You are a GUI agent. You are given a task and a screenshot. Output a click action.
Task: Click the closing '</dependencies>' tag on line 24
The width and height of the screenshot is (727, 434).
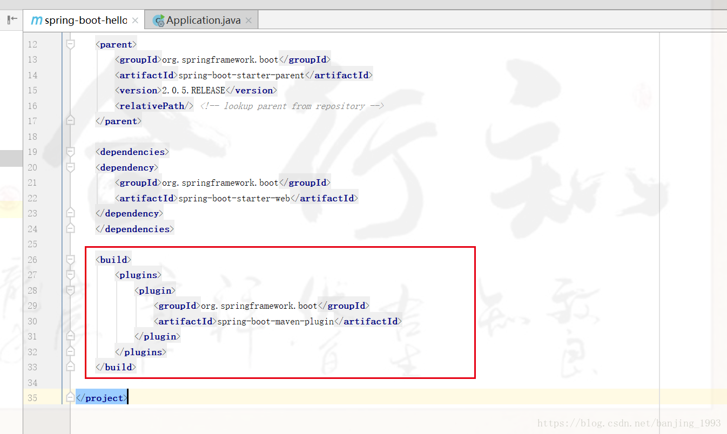135,229
